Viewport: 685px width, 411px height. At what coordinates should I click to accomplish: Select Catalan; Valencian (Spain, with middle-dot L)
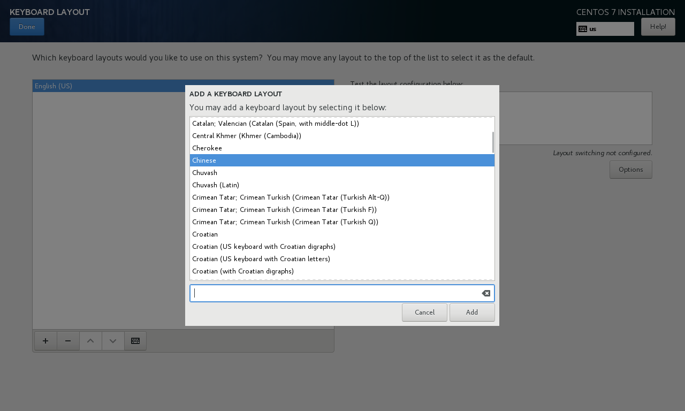tap(342, 124)
